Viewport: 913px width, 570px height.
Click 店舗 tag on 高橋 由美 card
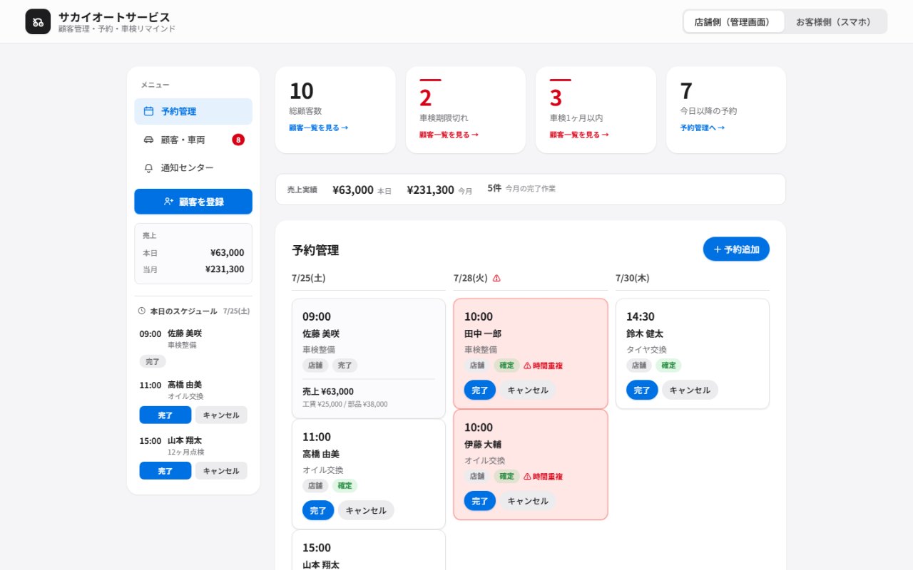(x=315, y=486)
